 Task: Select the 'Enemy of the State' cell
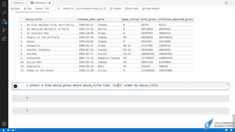[x=51, y=70]
